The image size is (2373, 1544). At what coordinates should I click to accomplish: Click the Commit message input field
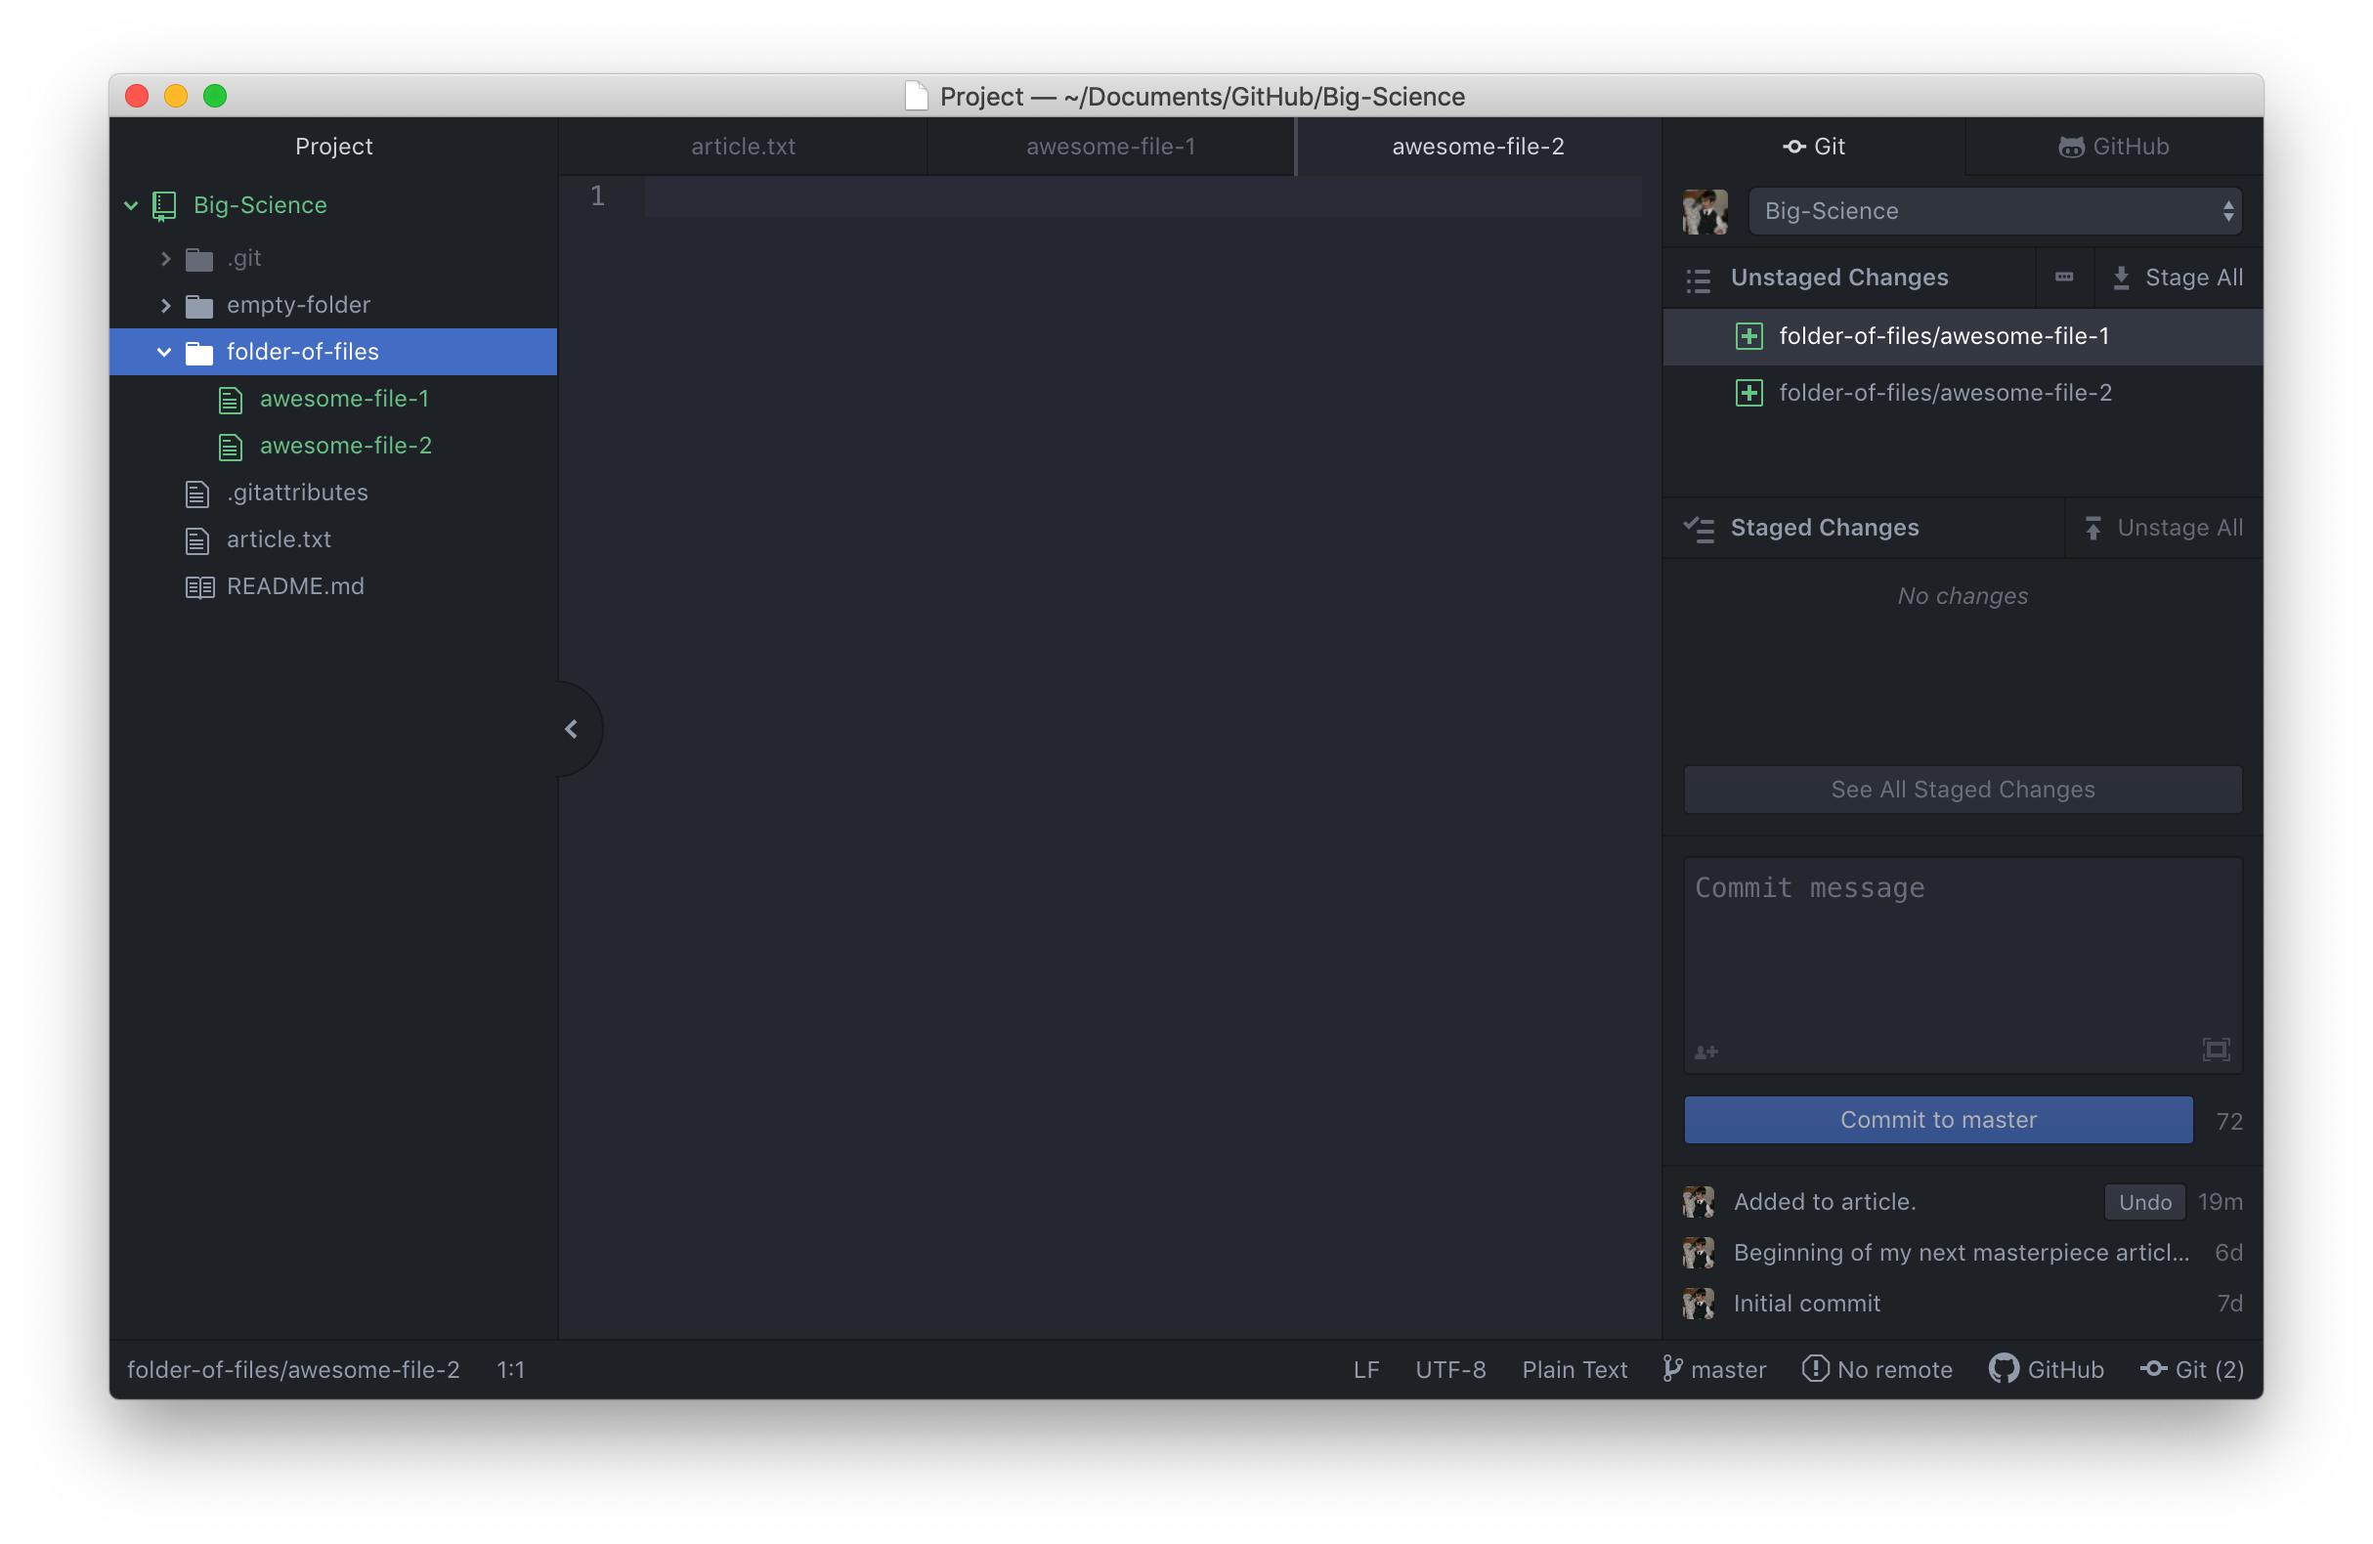click(1962, 958)
